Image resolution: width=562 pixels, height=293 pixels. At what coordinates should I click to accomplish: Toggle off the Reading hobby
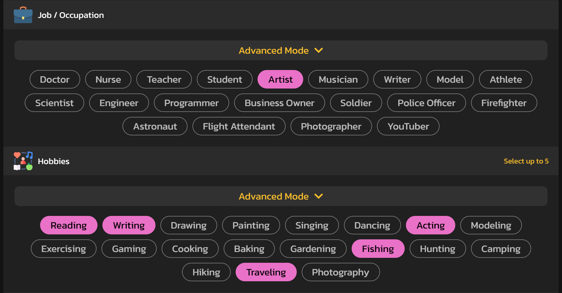click(69, 225)
